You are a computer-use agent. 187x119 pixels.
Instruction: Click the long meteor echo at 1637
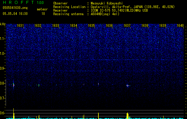coord(128,85)
